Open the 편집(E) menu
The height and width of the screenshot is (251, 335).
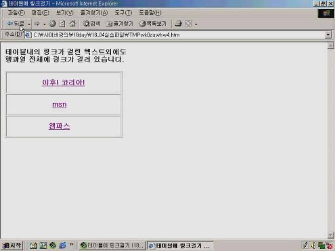[40, 13]
